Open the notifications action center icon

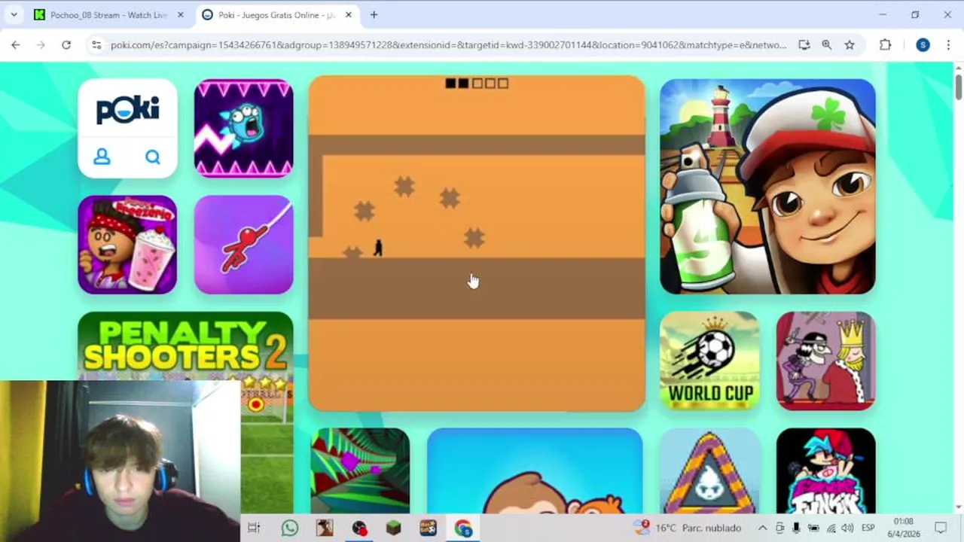pos(941,528)
